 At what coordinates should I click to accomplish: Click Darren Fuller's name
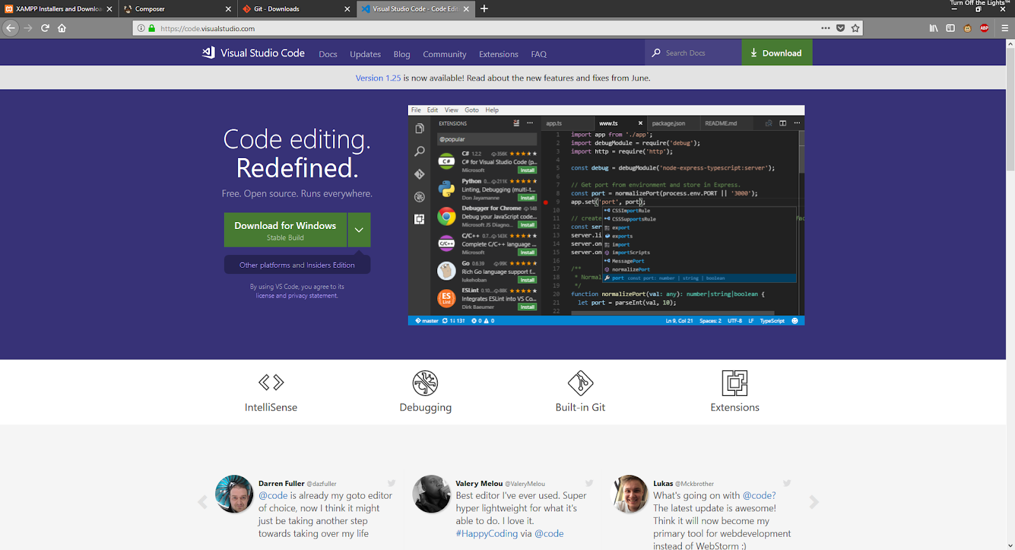coord(282,483)
